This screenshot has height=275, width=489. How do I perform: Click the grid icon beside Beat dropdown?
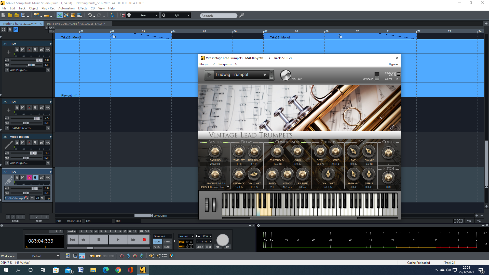[129, 15]
